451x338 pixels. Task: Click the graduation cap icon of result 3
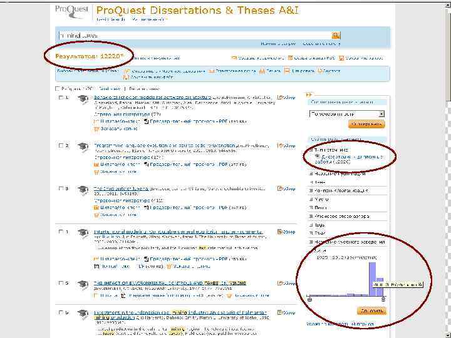[x=83, y=190]
